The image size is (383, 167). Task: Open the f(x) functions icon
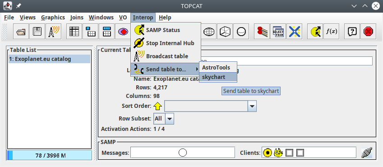point(332,32)
